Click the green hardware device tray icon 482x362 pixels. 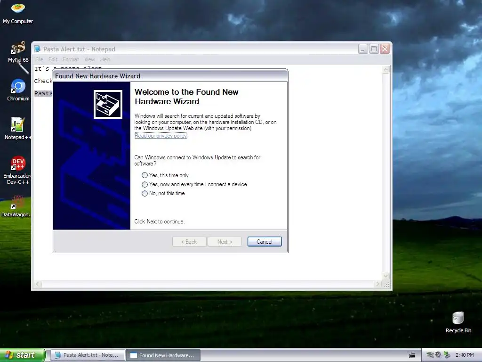point(447,355)
